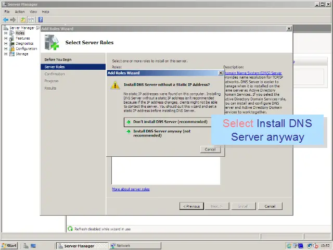333x250 pixels.
Task: Go to Before You Begin wizard step
Action: point(58,59)
